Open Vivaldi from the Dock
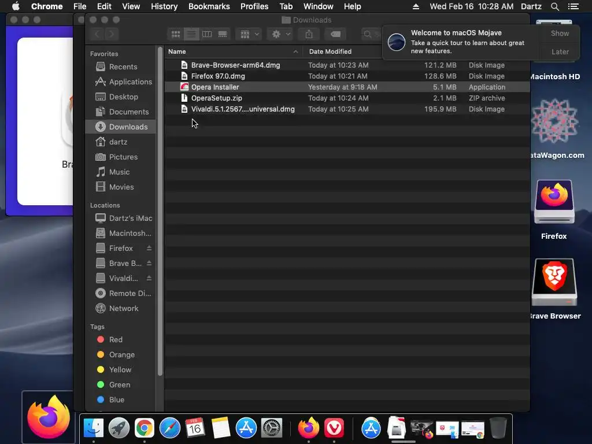Viewport: 592px width, 444px height. coord(334,428)
